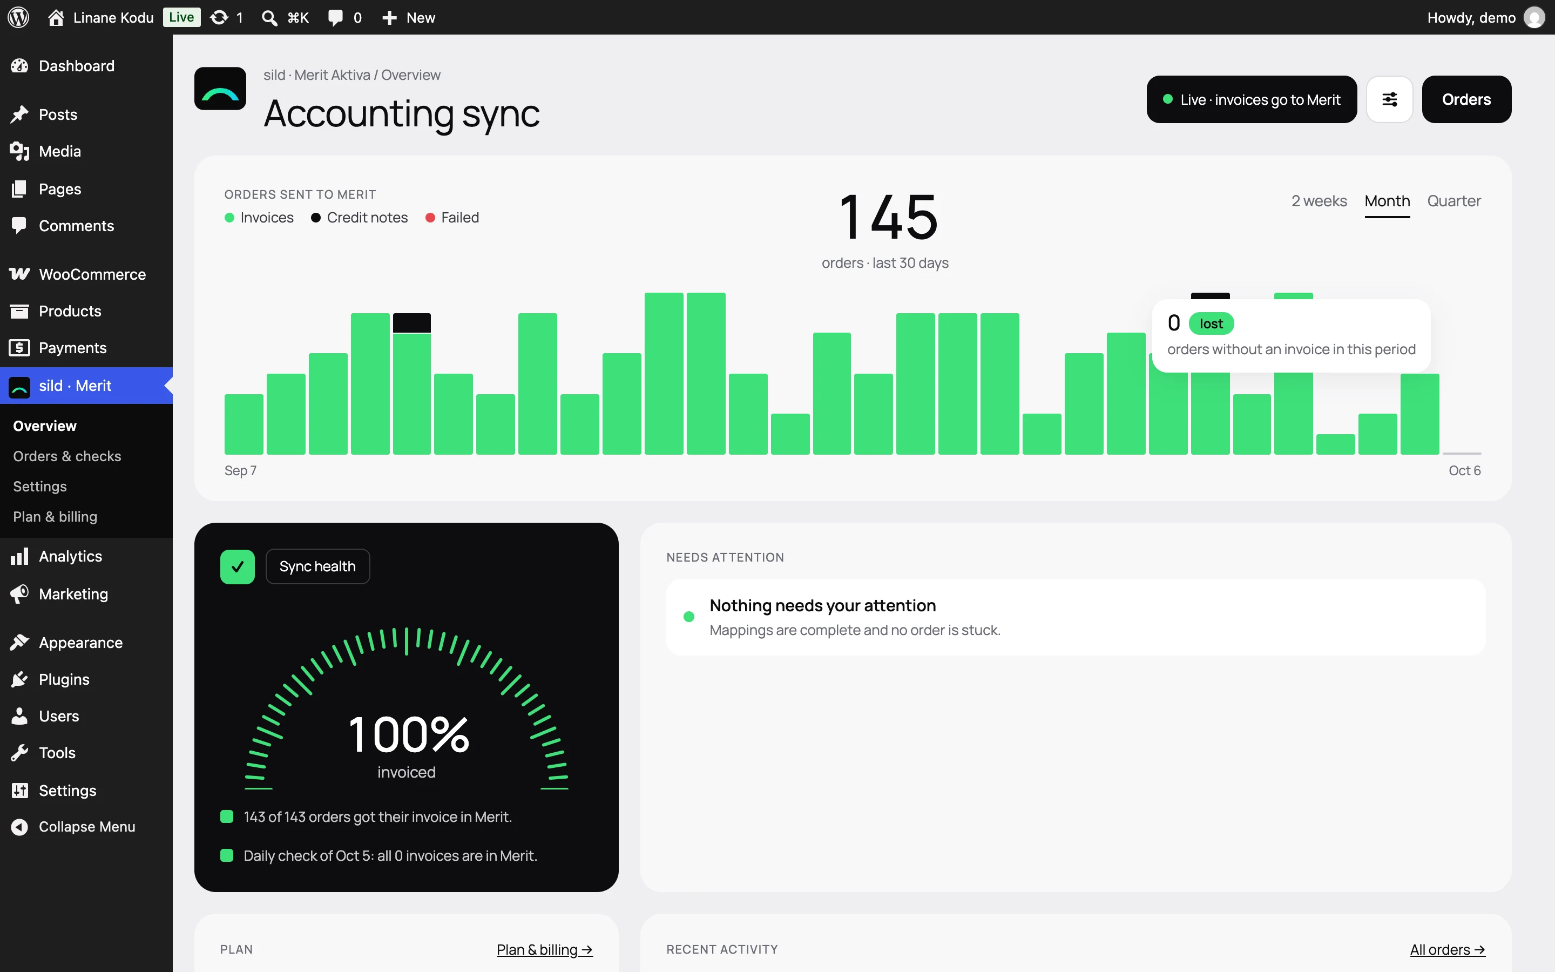Viewport: 1555px width, 972px height.
Task: Open the Linane Kodu home icon
Action: click(x=56, y=17)
